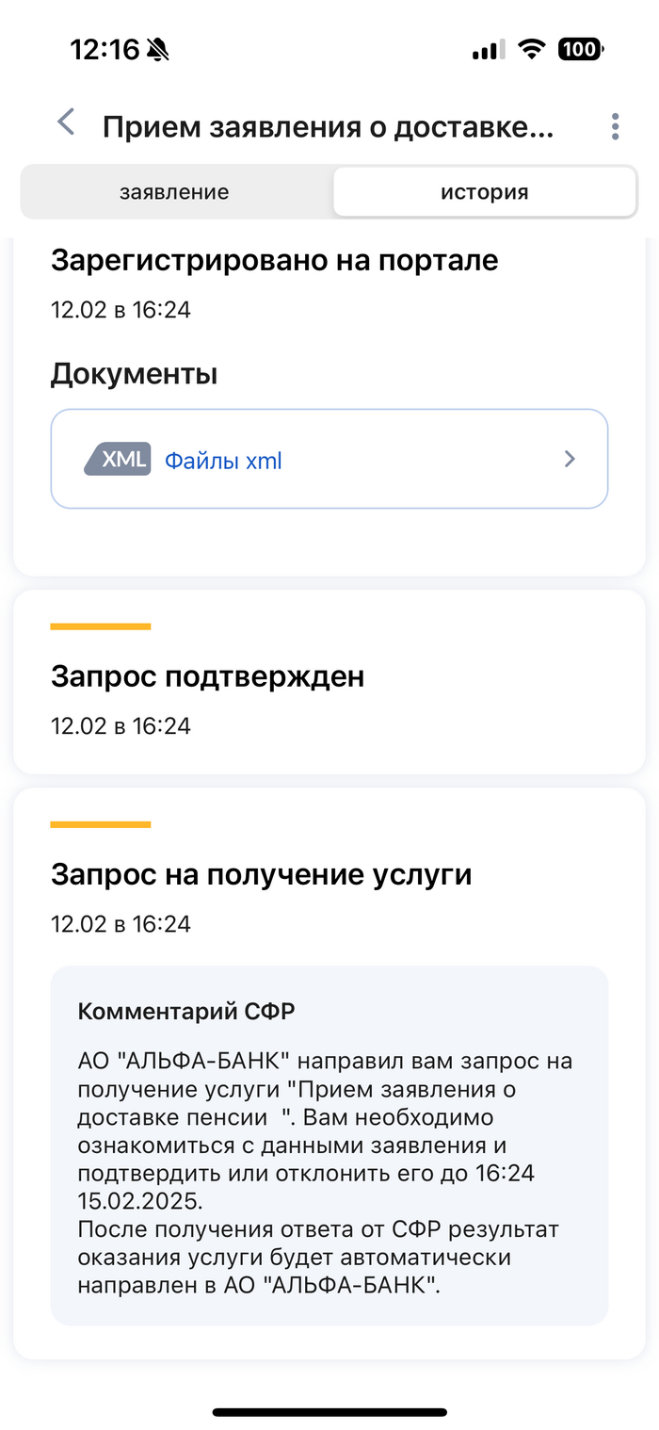Tap the Комментарий СФР comment box
Viewport: 659px width, 1430px height.
click(x=329, y=1145)
